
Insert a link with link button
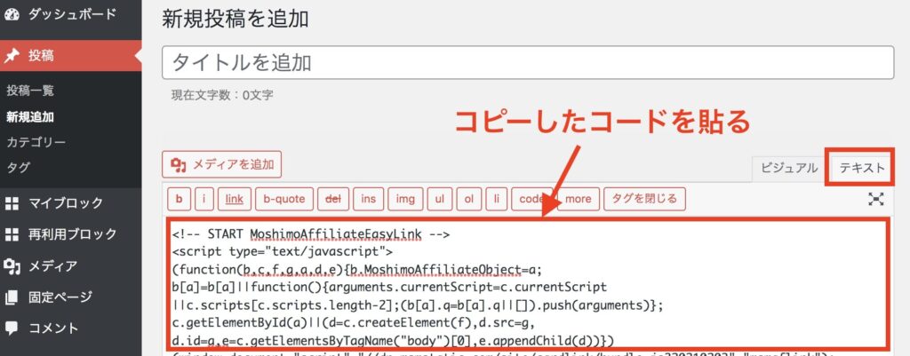235,199
